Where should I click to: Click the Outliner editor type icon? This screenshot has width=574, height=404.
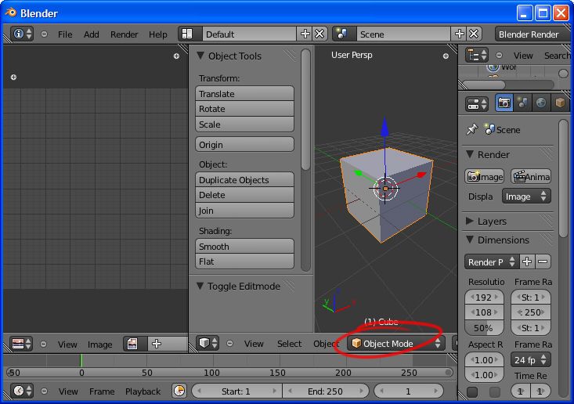tap(477, 55)
